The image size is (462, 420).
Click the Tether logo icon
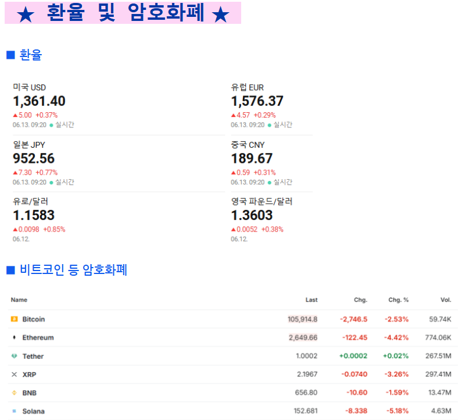pyautogui.click(x=14, y=356)
